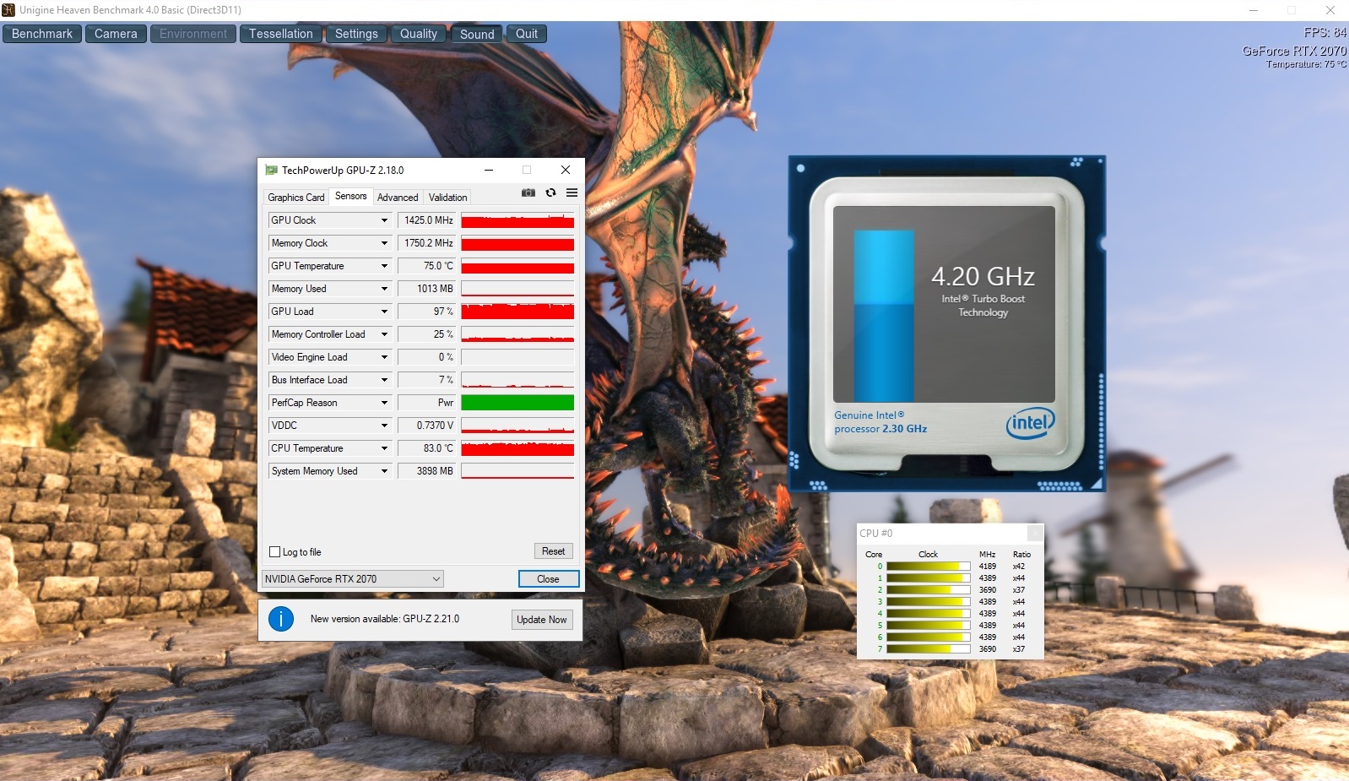
Task: Open the Memory Used sensor dropdown
Action: tap(384, 289)
